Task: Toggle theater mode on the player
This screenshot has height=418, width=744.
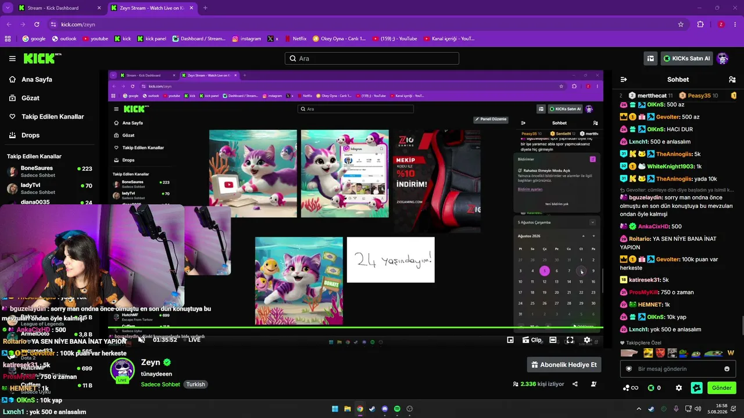Action: click(553, 340)
